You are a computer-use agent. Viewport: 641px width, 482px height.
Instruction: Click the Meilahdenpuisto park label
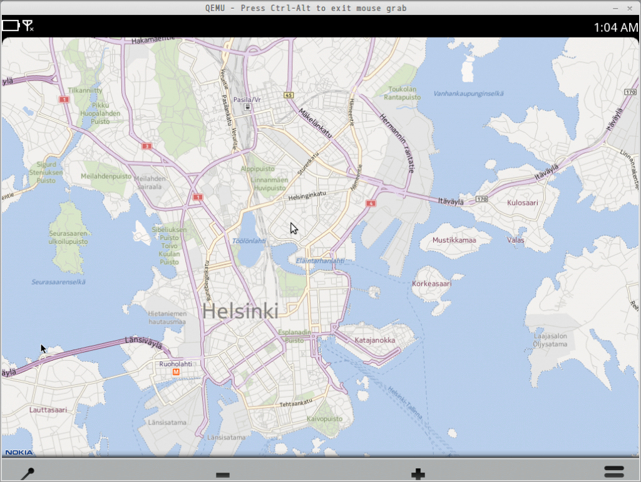(x=106, y=176)
